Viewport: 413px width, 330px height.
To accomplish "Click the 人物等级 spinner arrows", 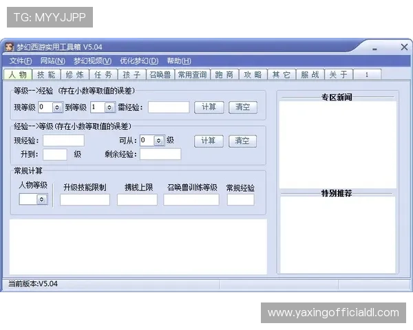I will pyautogui.click(x=41, y=199).
